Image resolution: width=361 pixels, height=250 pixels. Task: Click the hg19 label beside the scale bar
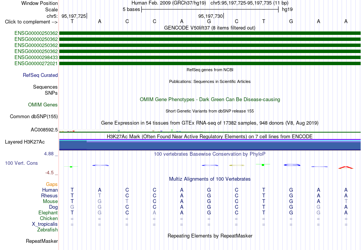287,9
